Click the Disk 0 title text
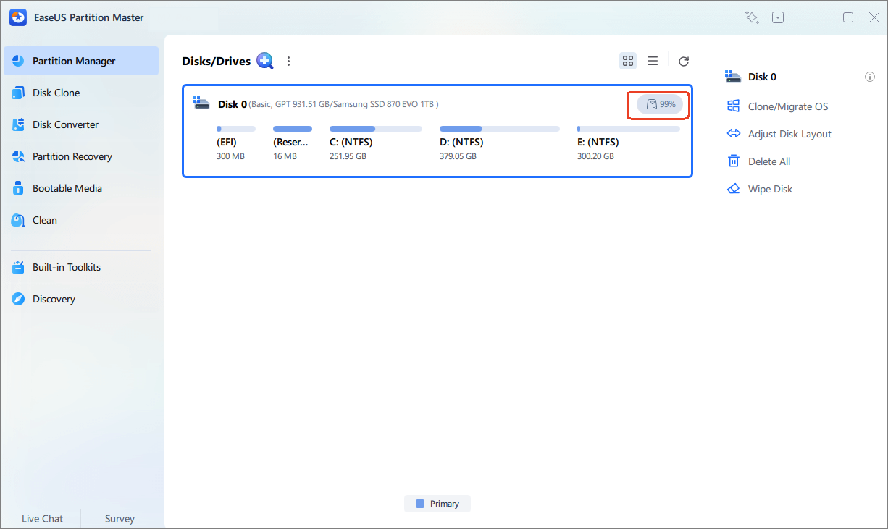 tap(233, 104)
